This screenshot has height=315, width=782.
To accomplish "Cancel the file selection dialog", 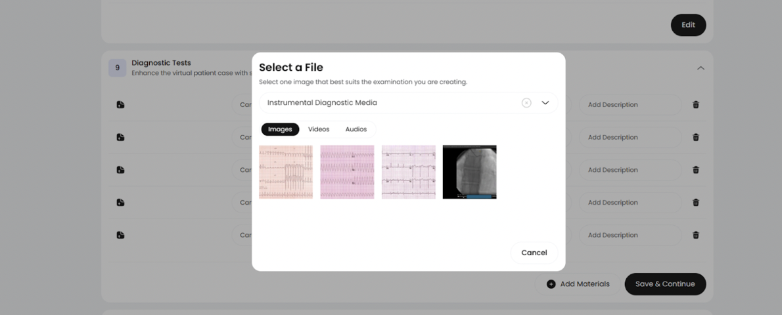I will (x=534, y=253).
